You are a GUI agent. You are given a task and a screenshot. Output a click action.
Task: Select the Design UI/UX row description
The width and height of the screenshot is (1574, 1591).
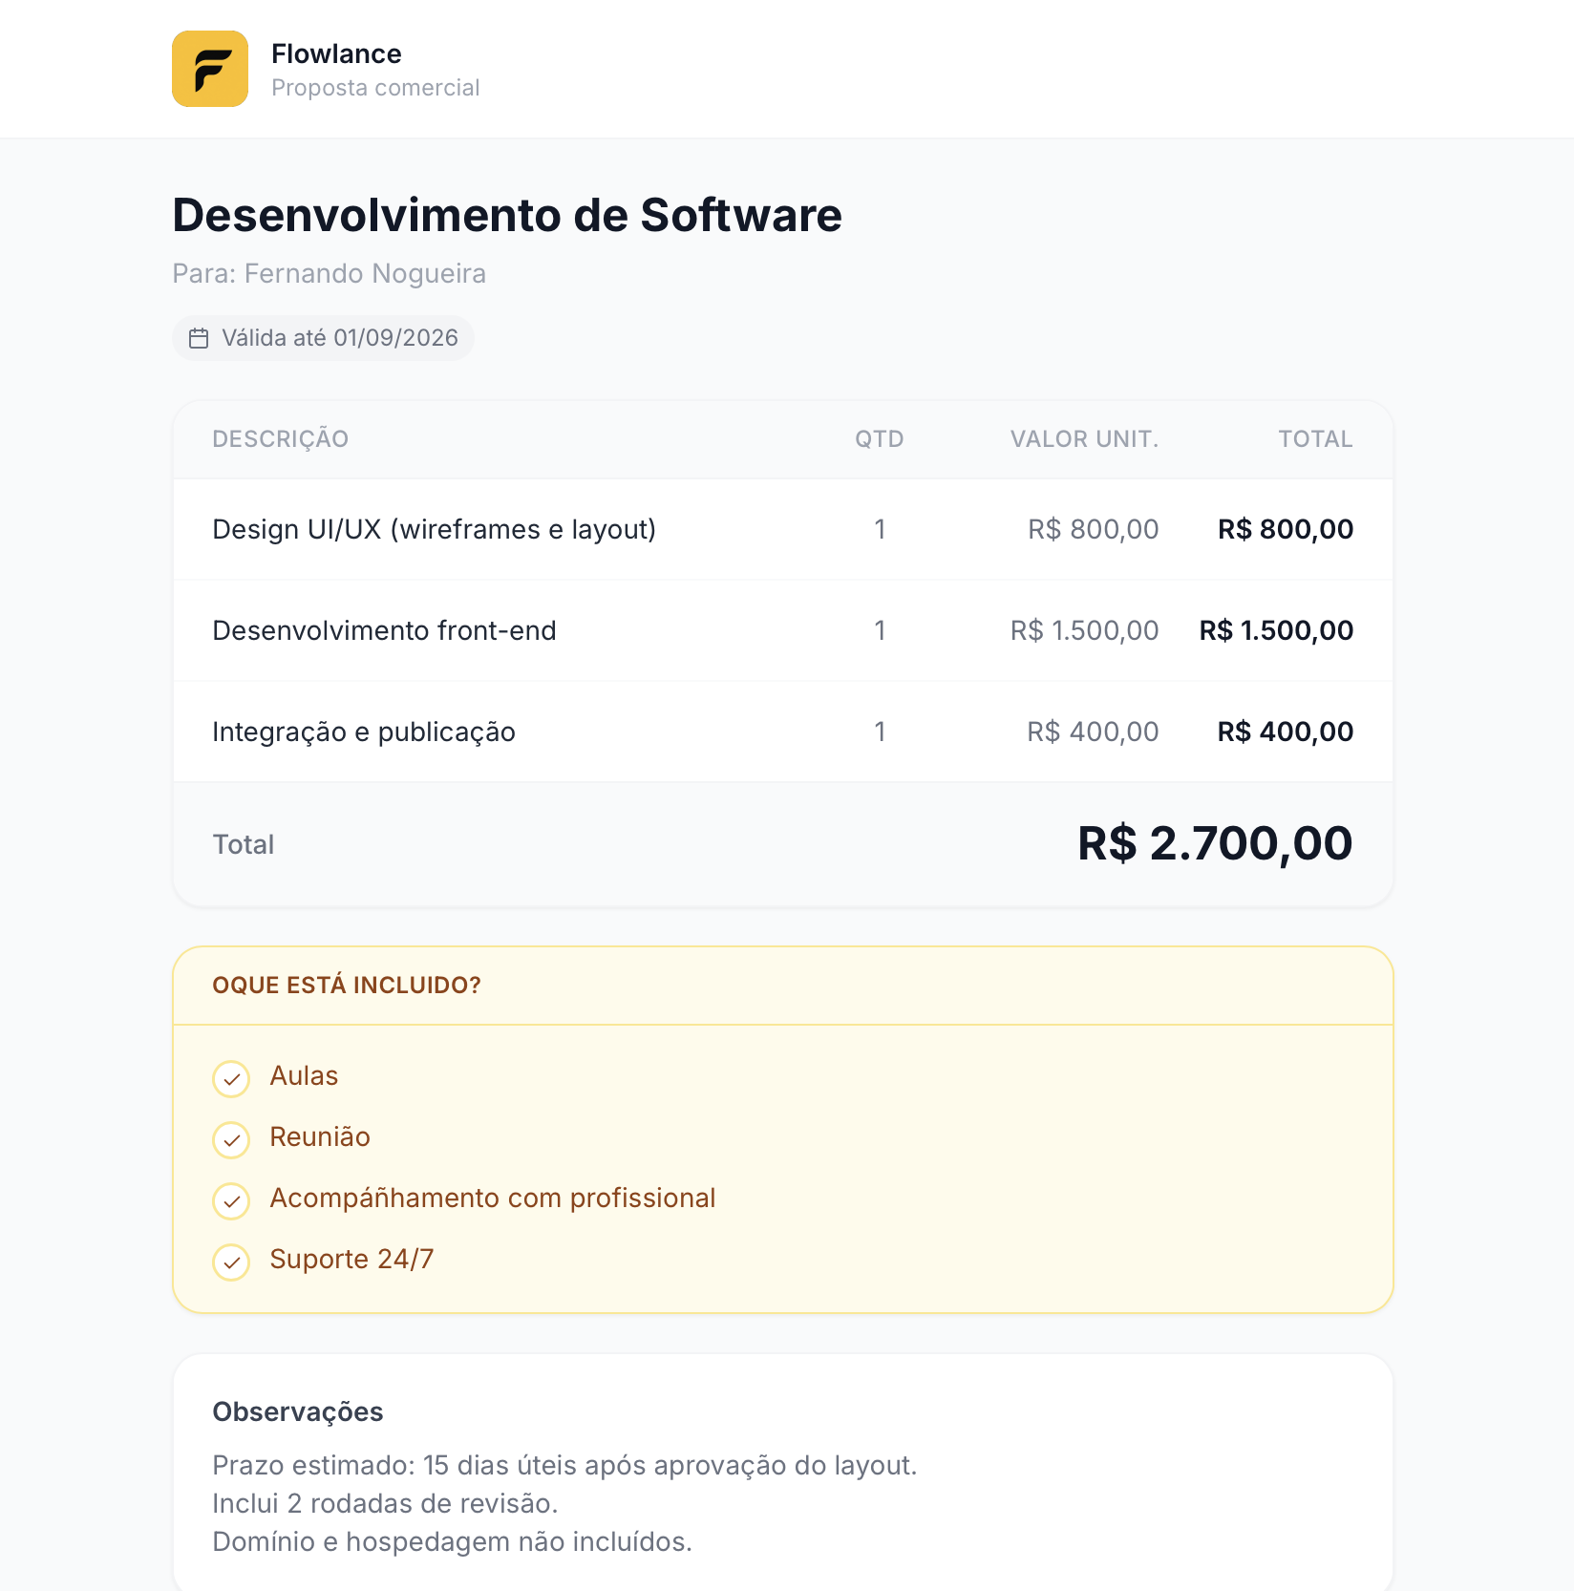point(434,529)
